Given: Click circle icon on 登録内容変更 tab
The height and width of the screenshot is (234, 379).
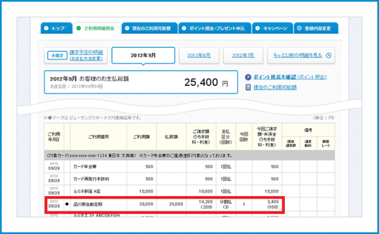Looking at the screenshot, I should point(299,28).
